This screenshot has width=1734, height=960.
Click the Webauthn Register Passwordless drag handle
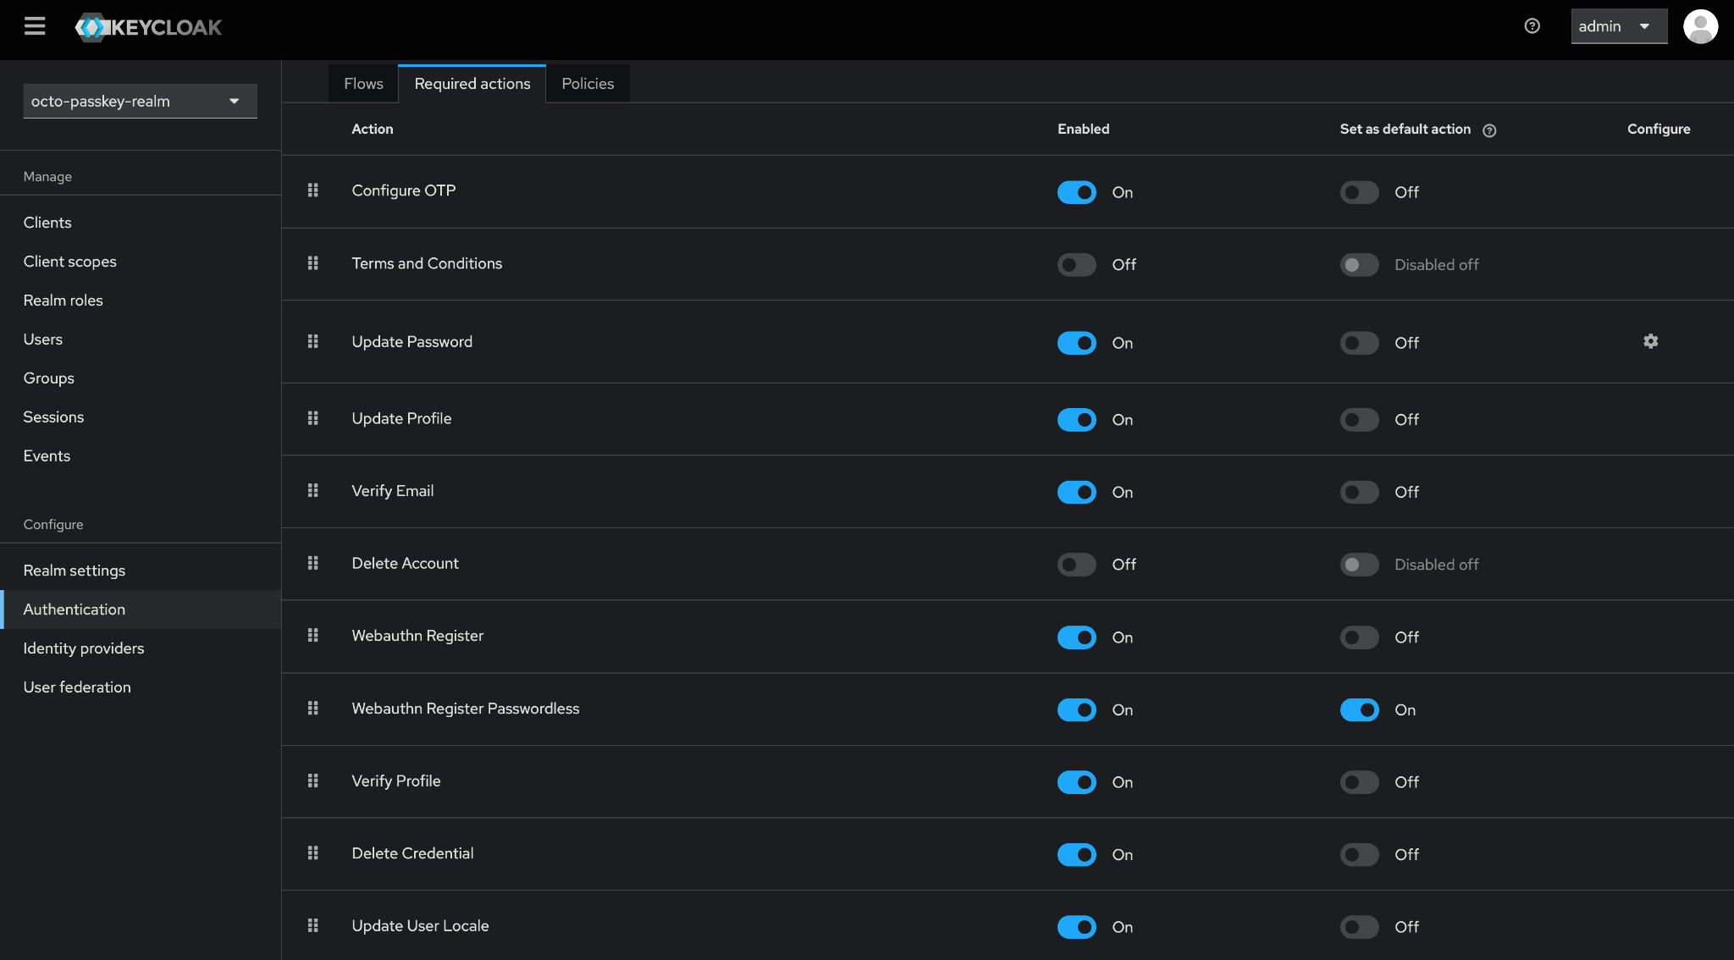click(x=312, y=709)
